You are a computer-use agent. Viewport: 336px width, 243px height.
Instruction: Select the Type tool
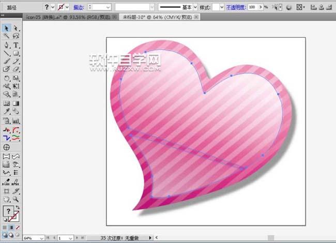16,45
